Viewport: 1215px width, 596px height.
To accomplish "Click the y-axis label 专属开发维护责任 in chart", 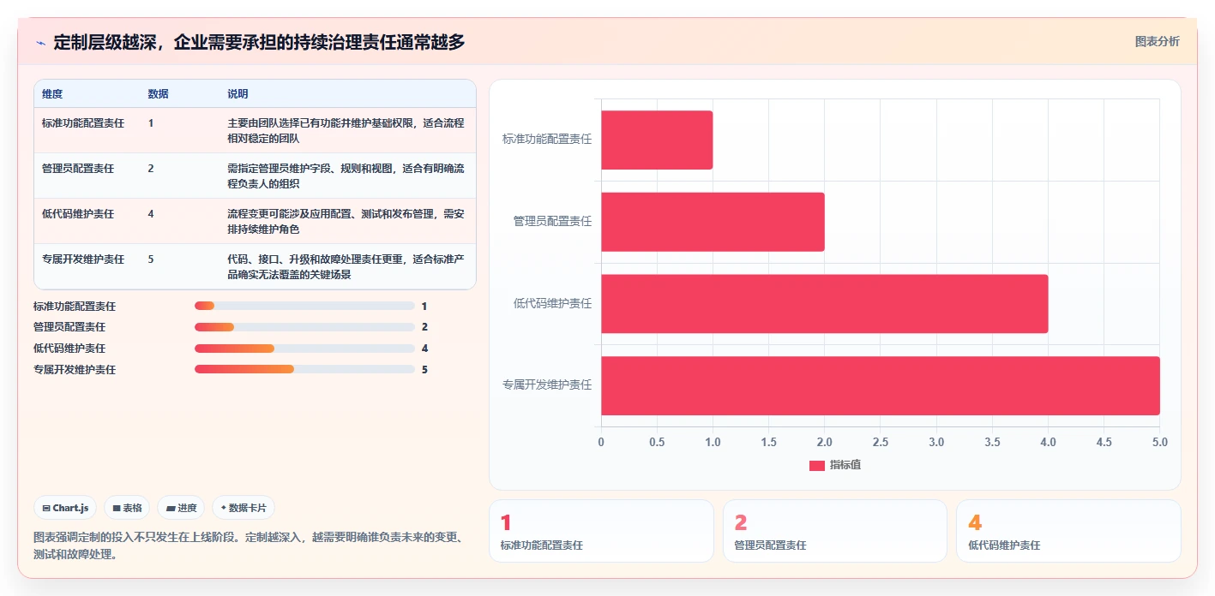I will tap(547, 385).
